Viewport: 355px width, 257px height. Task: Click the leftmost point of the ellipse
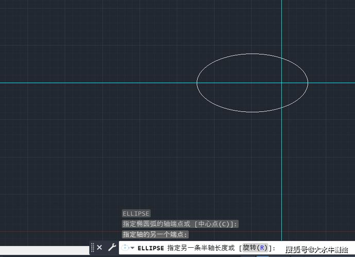tap(197, 82)
